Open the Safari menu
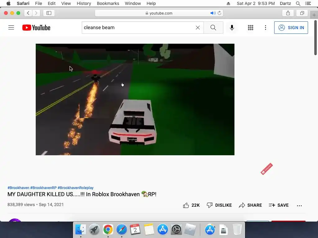The width and height of the screenshot is (318, 238). pos(23,3)
